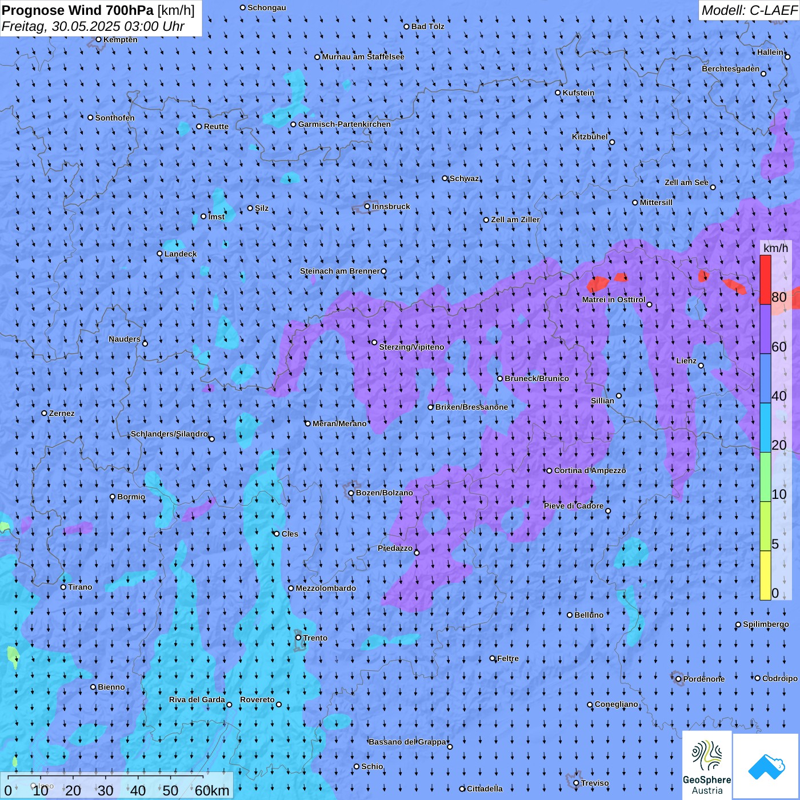The width and height of the screenshot is (800, 800).
Task: Click the Matrei in Osttirol marker
Action: coord(650,305)
